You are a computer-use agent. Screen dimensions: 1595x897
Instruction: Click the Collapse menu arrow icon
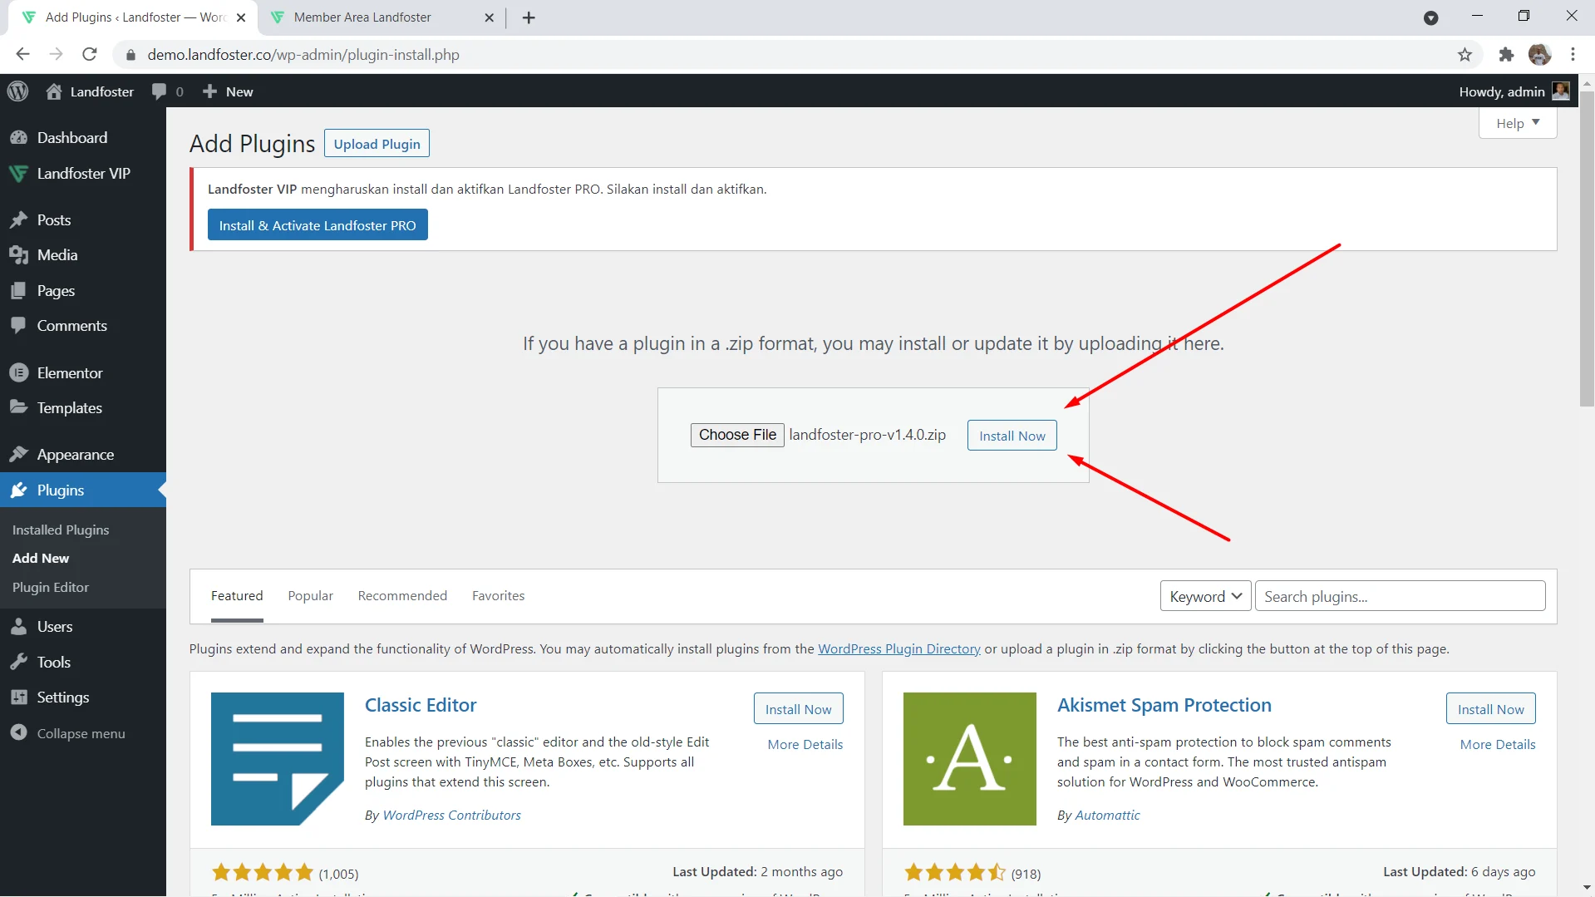(x=18, y=733)
